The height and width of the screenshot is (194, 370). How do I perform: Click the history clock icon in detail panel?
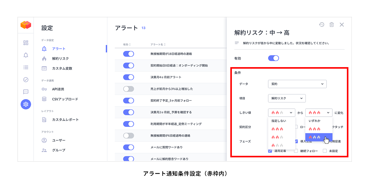pos(322,25)
